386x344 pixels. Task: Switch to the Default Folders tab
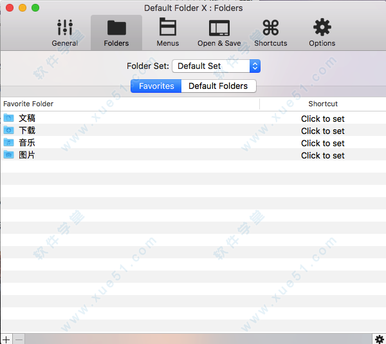click(219, 86)
